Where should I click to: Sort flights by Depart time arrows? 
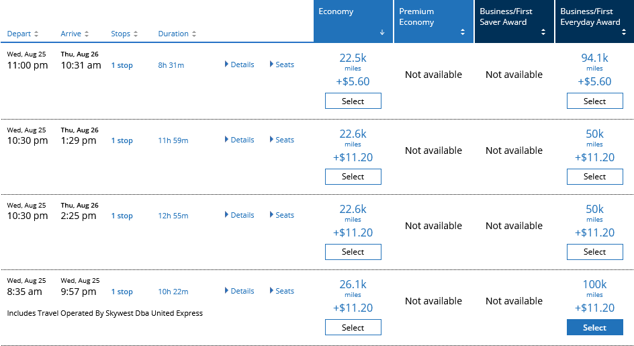coord(36,34)
